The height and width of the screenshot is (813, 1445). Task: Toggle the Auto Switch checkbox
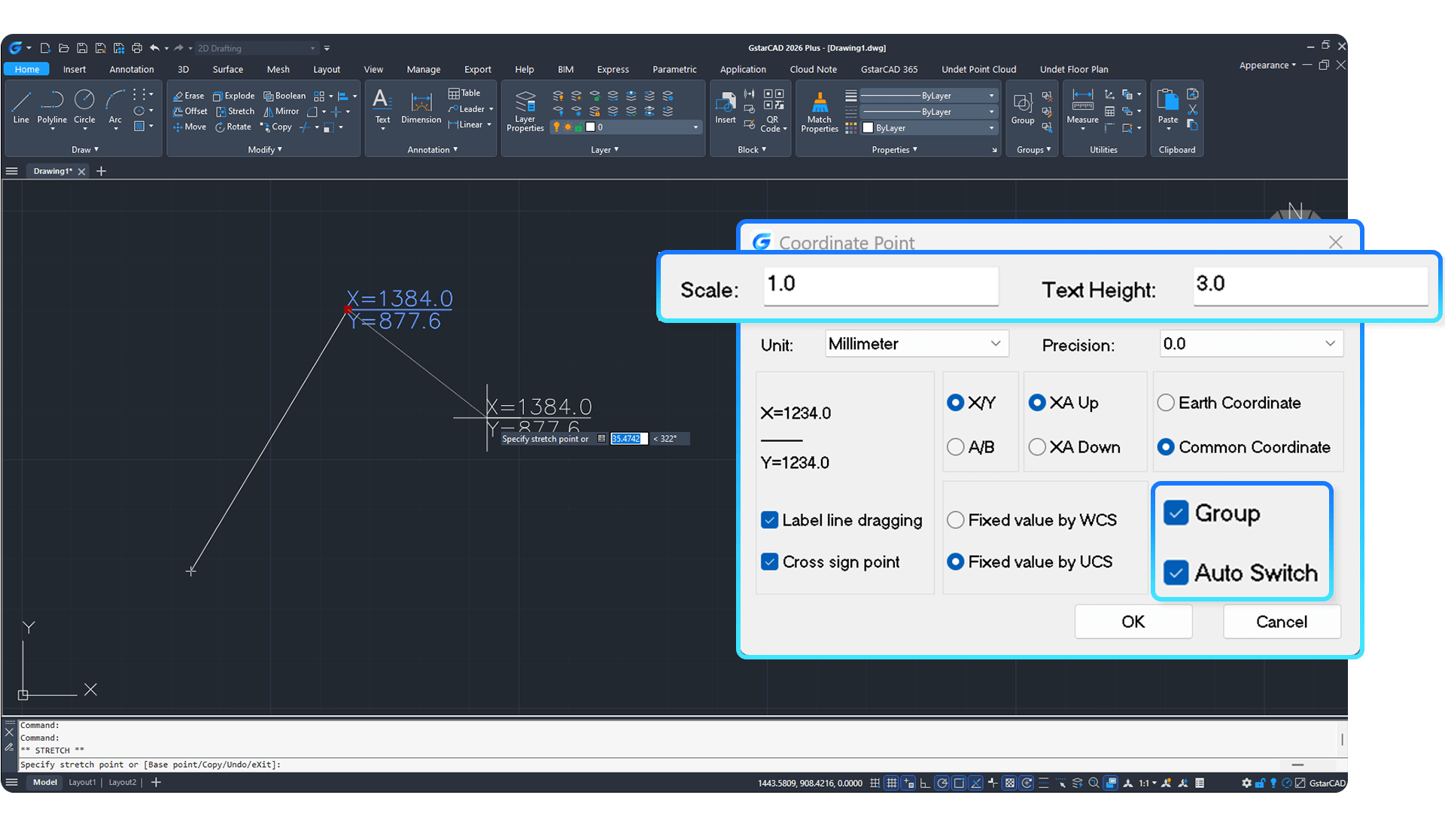click(1176, 573)
